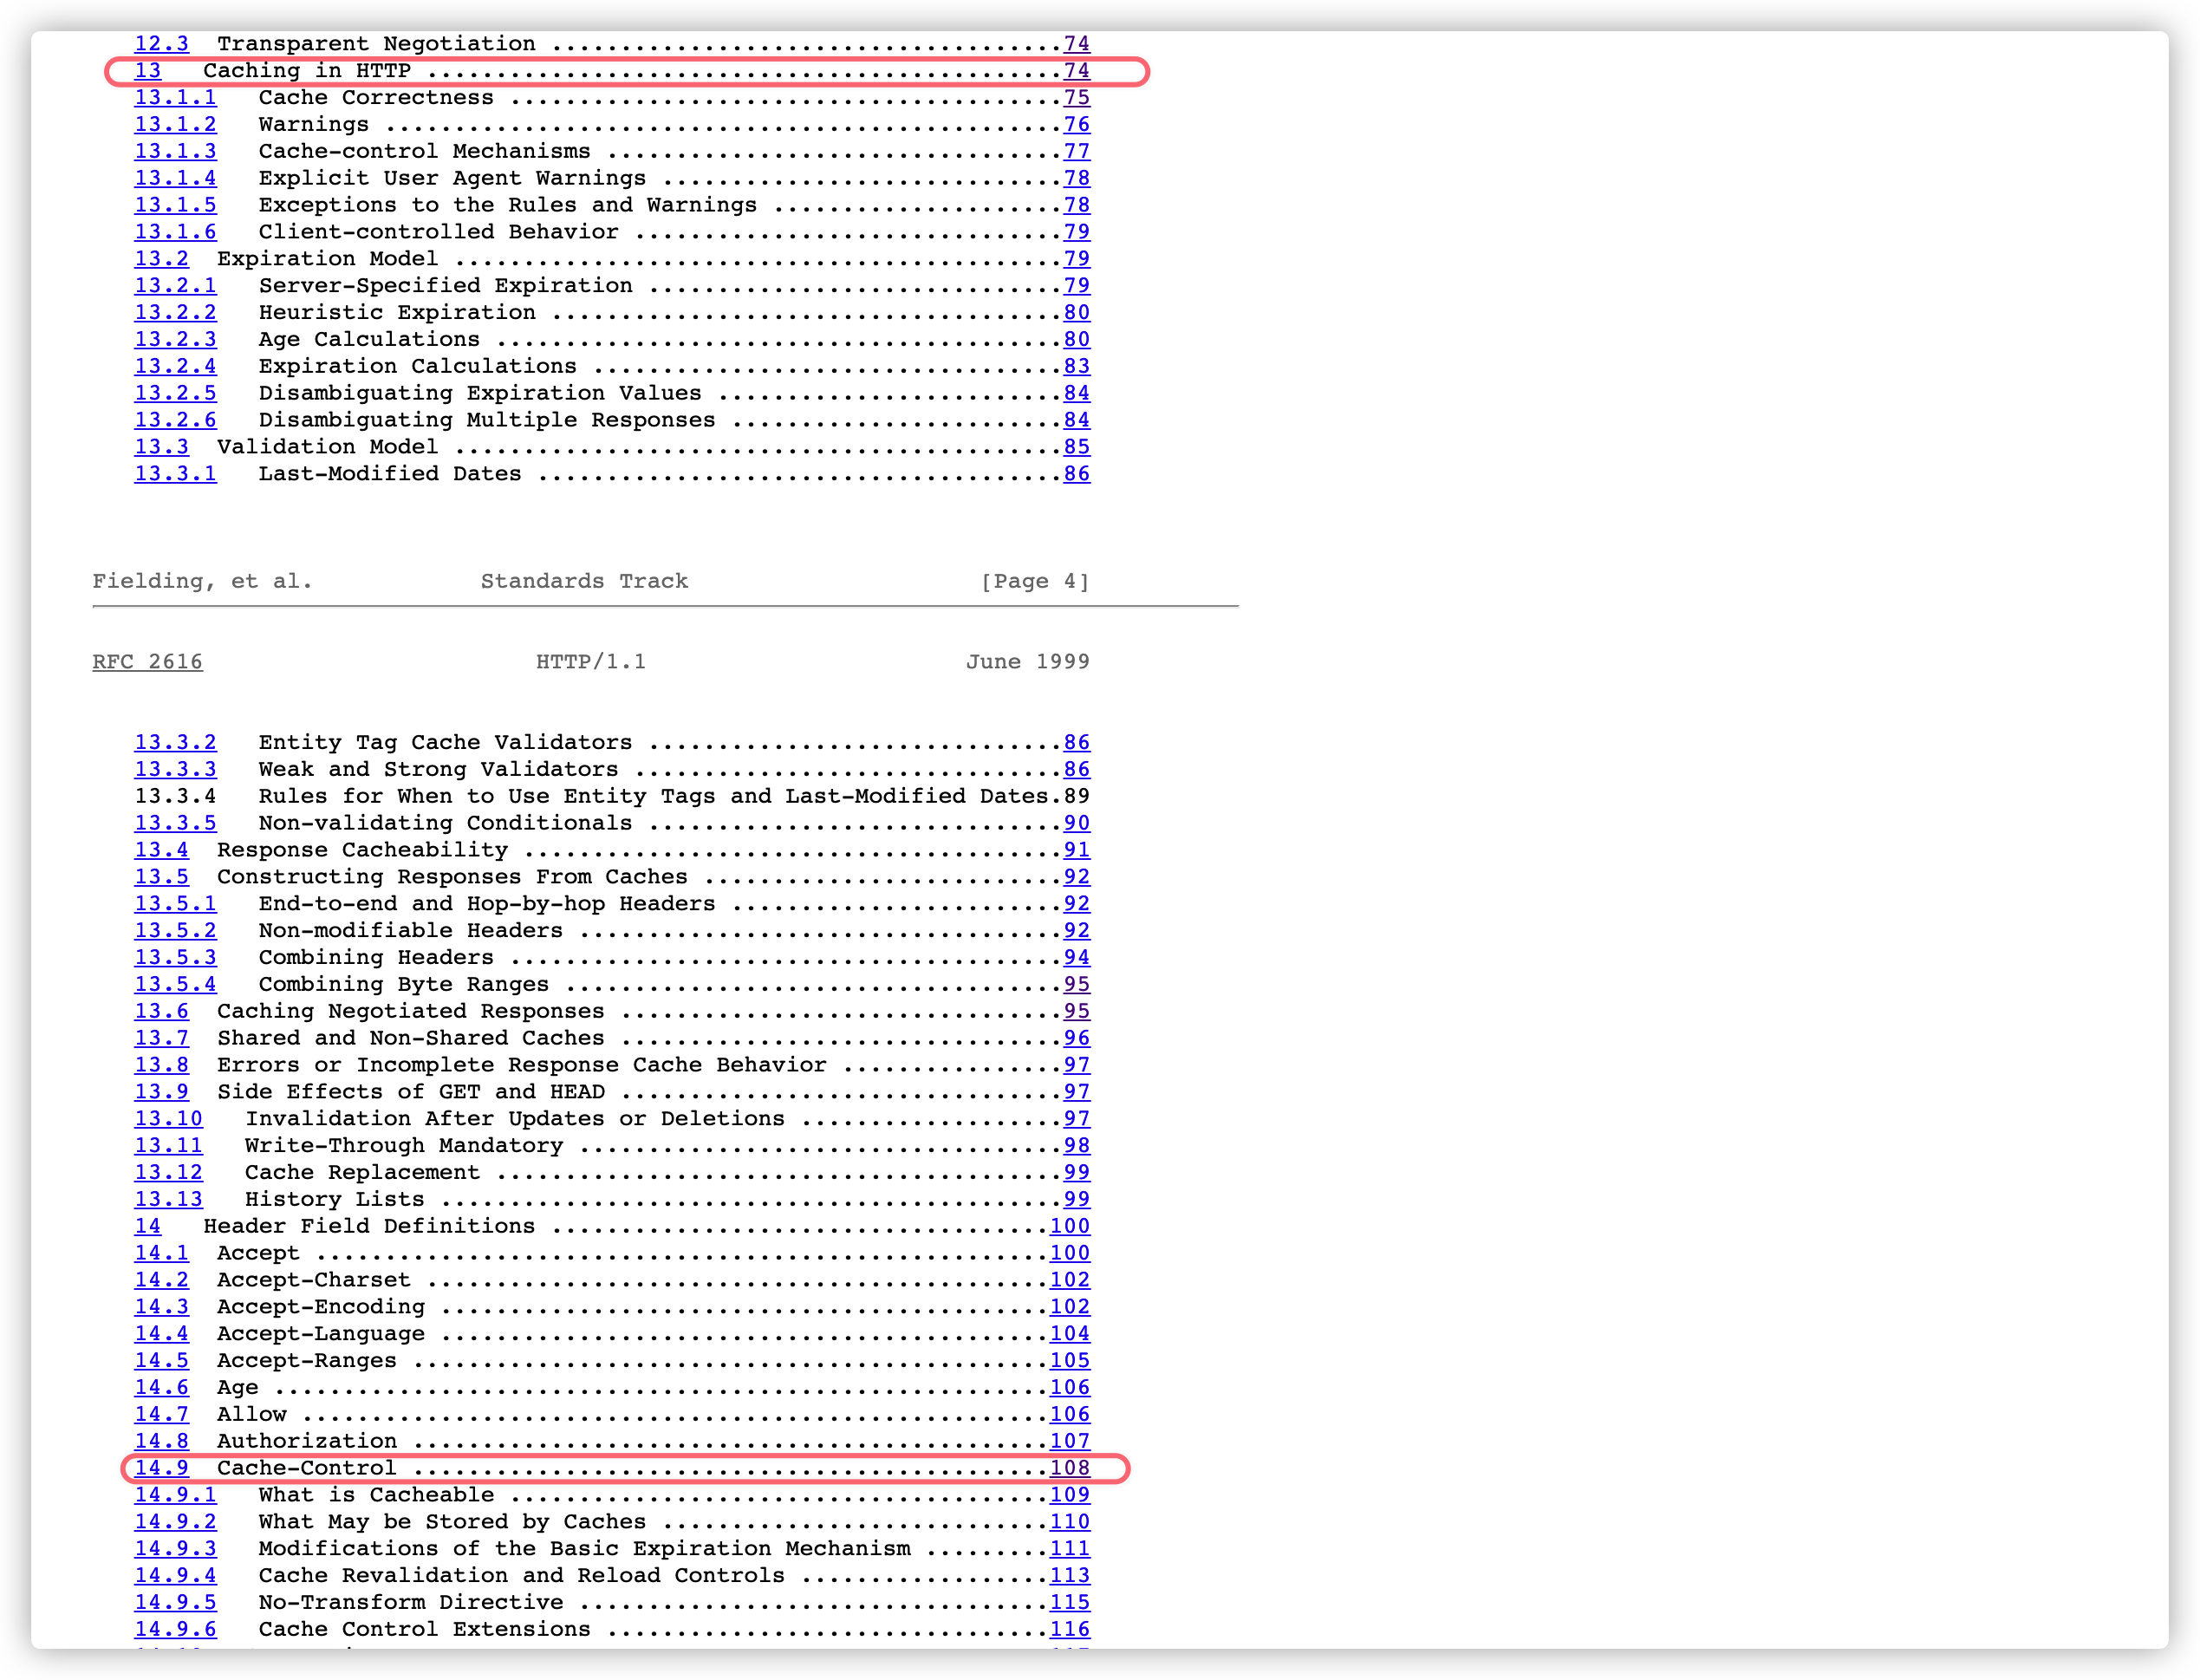
Task: Open section 13.1.1 Cache Correctness link
Action: click(x=175, y=98)
